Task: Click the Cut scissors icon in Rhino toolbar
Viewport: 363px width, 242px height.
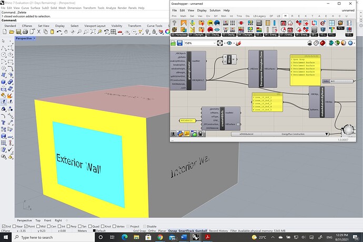Action: pos(39,32)
